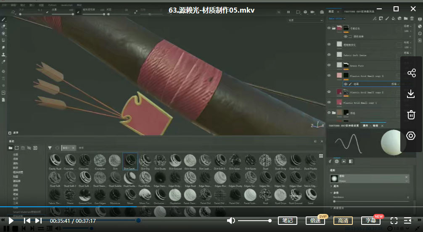
Task: Open the 高清 video quality selector
Action: (x=343, y=221)
